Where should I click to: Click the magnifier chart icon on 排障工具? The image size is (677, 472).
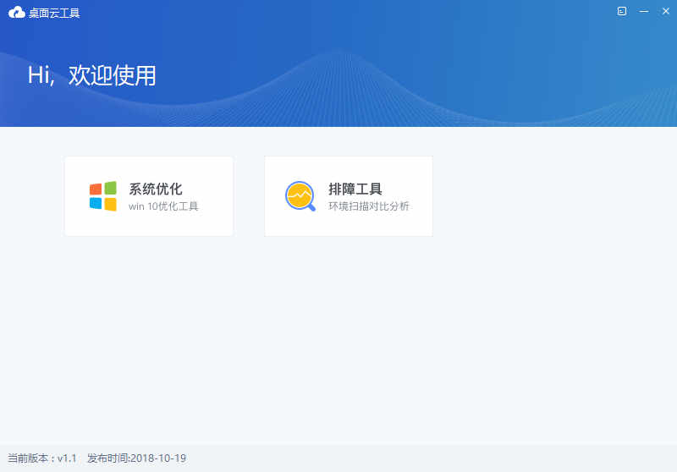tap(300, 196)
